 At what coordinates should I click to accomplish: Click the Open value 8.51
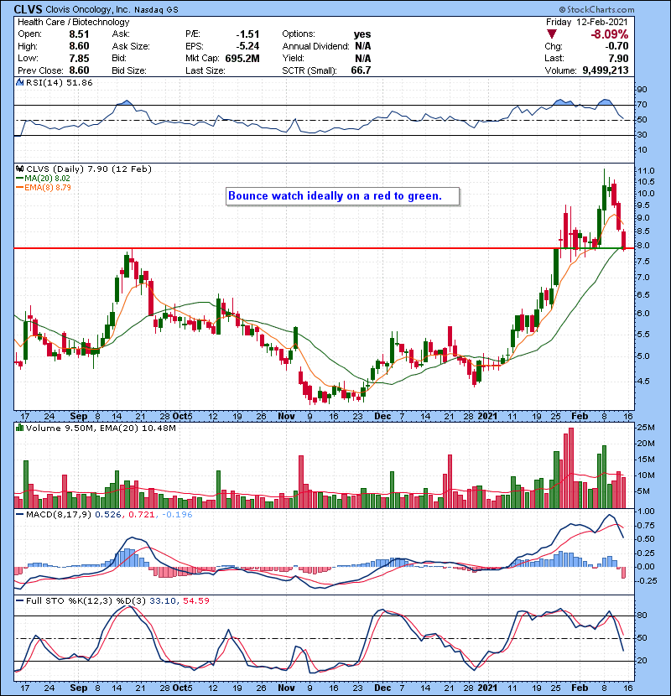point(79,34)
